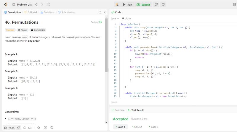Click the description panel vertical scrollbar
Screen dimensions: 237x132
106,44
